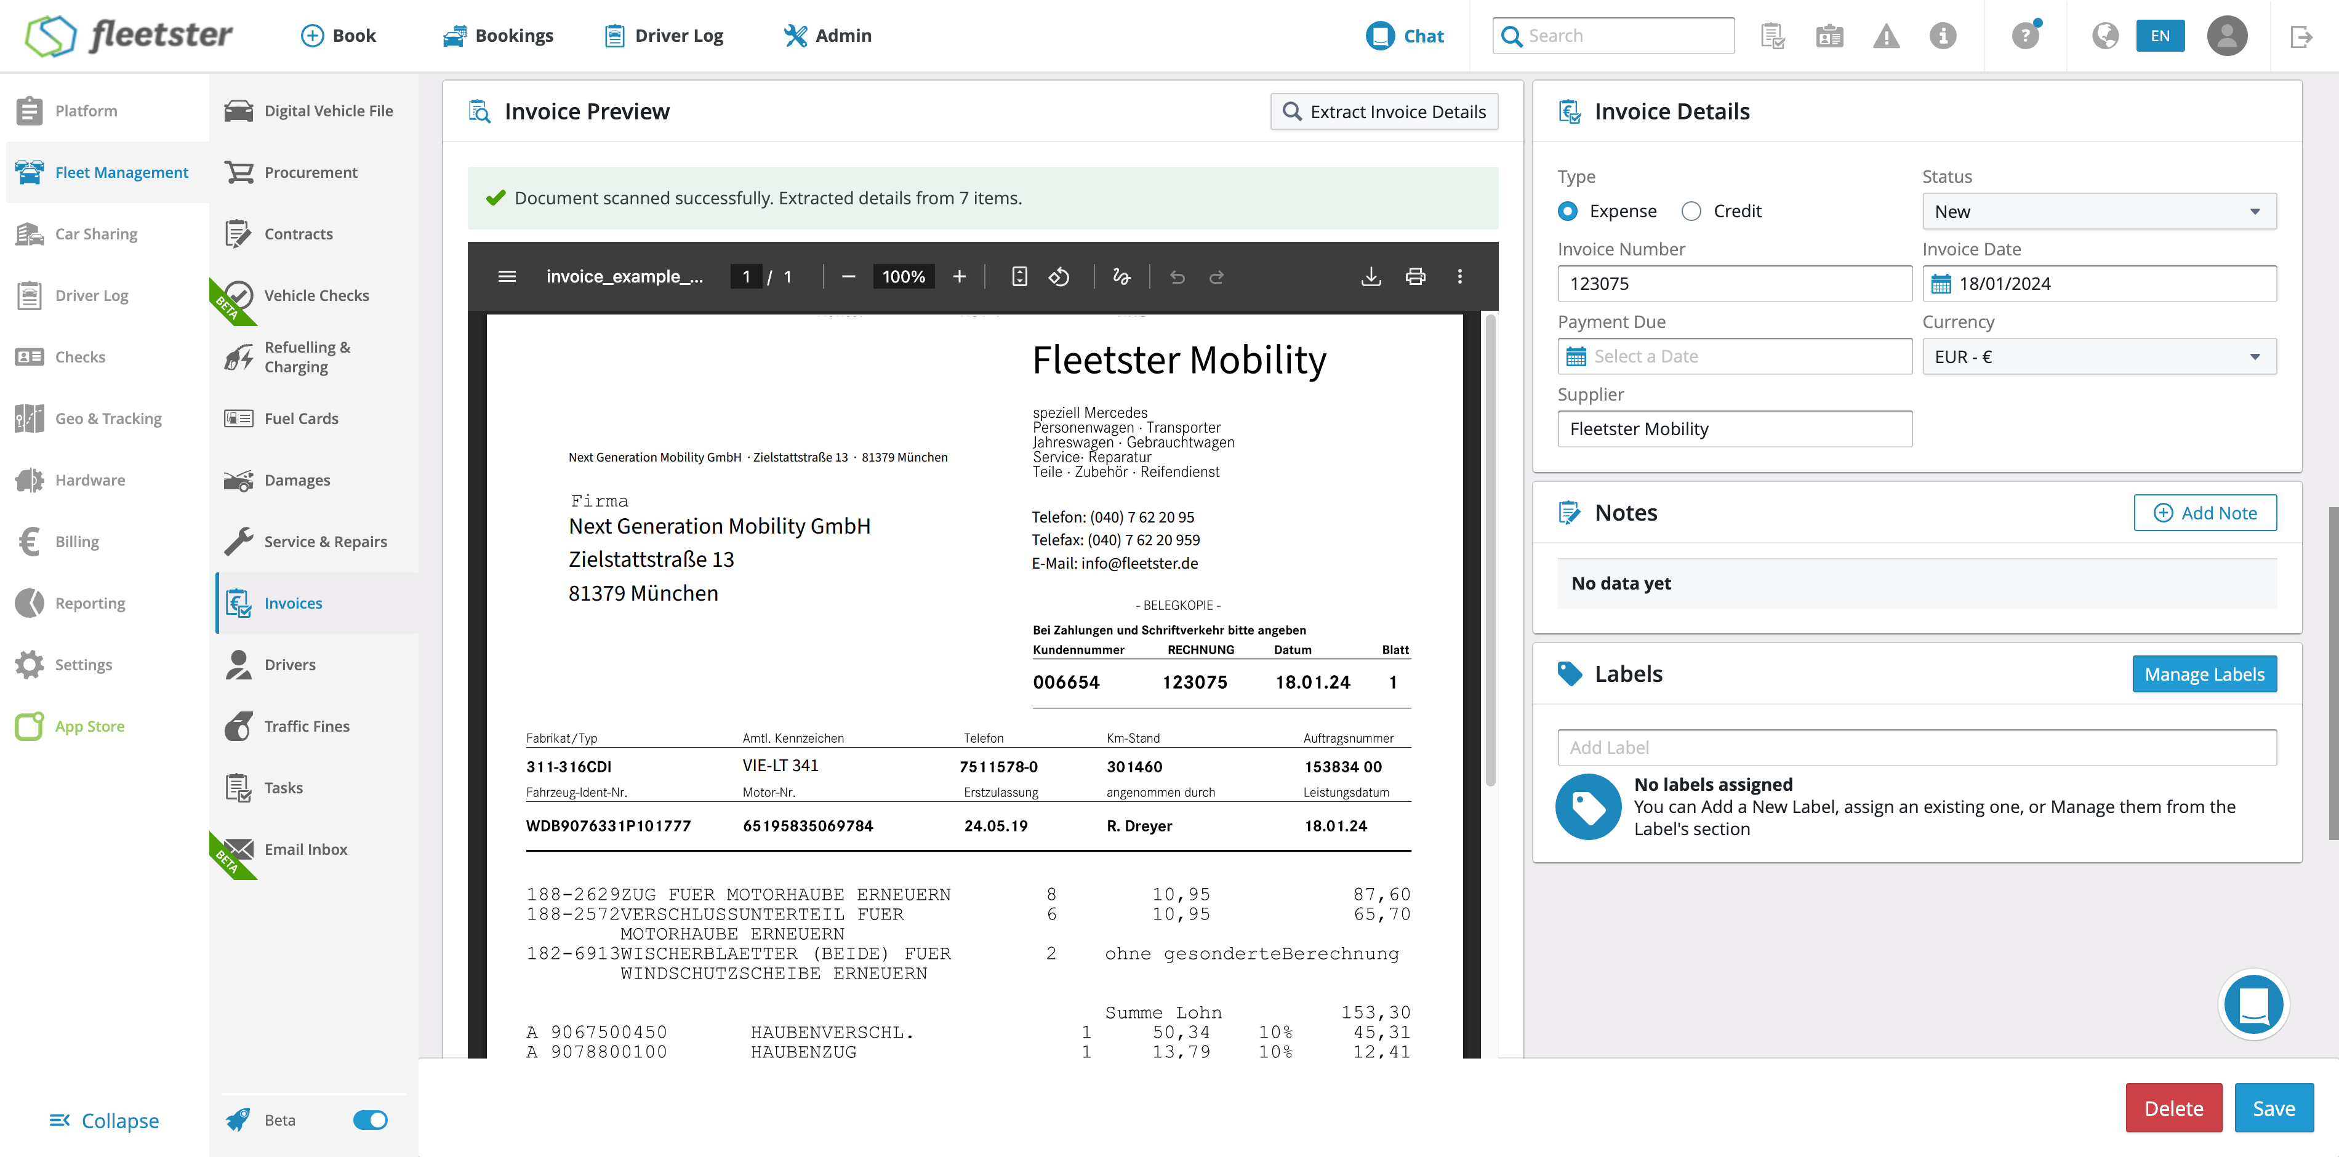Click the globe icon in header
The image size is (2339, 1157).
click(x=2104, y=36)
